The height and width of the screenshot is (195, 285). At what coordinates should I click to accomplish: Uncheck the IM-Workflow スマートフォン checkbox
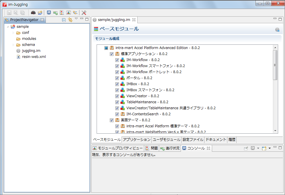coord(117,66)
